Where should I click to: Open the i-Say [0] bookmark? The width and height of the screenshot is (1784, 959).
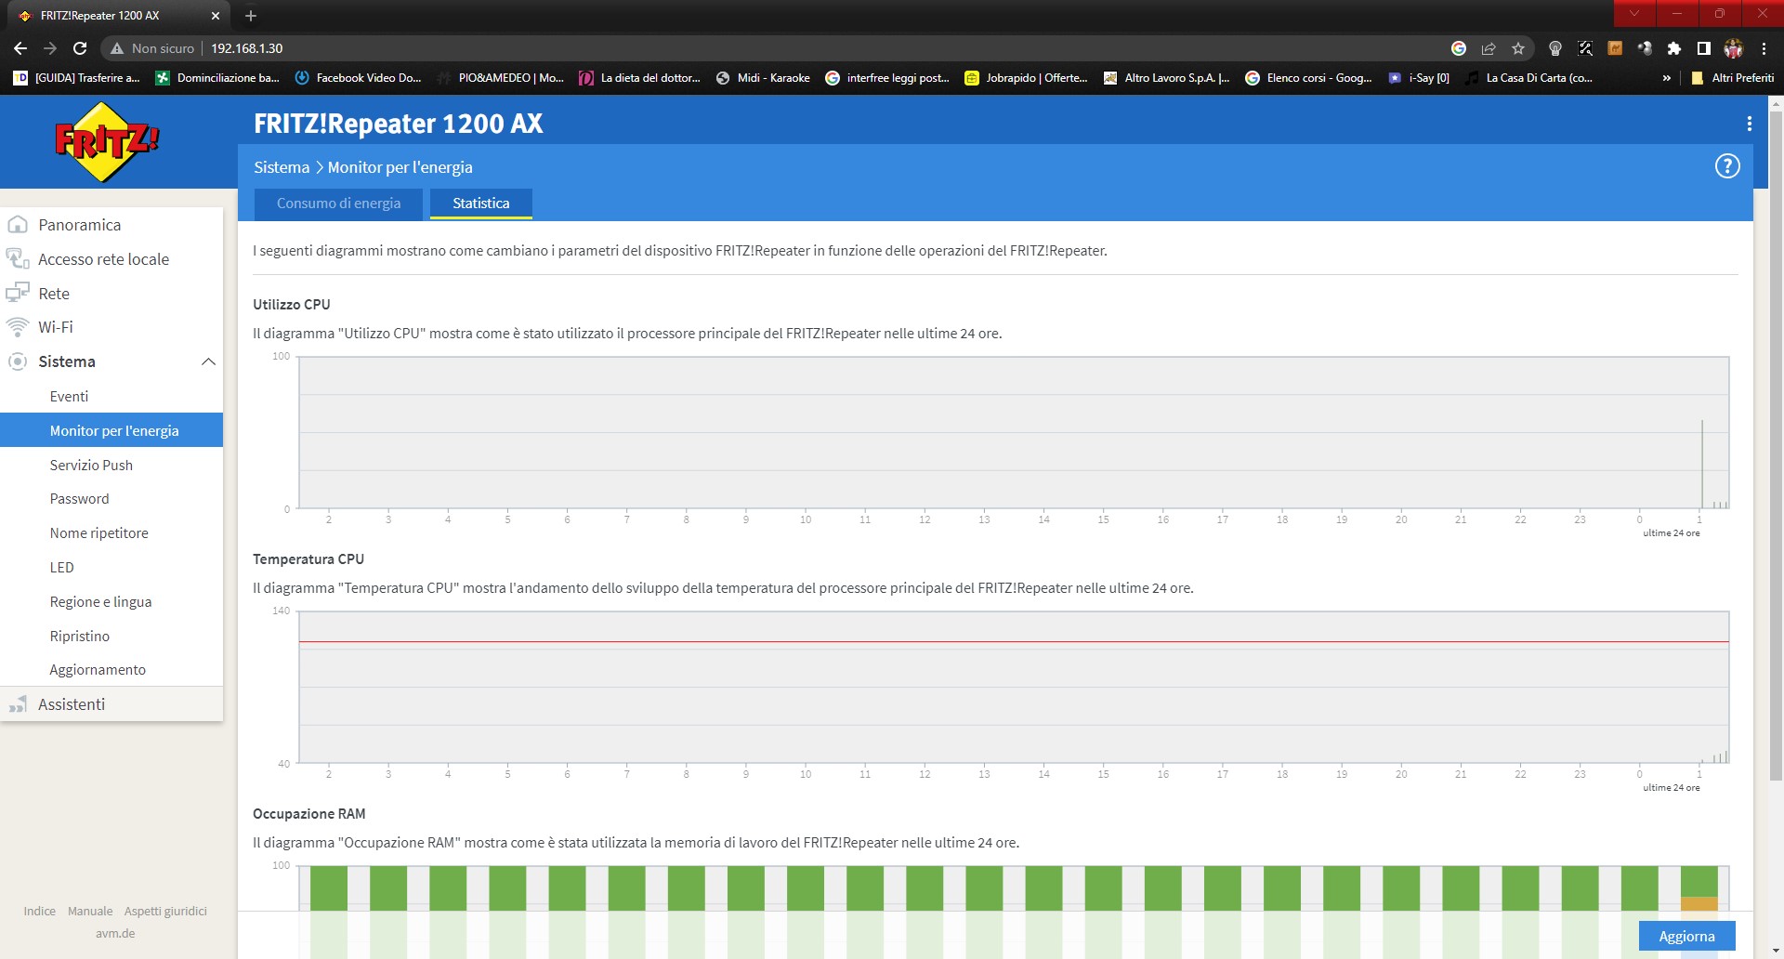coord(1419,78)
